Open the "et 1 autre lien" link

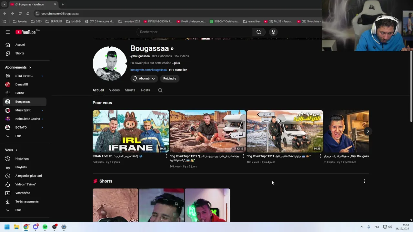coord(178,70)
